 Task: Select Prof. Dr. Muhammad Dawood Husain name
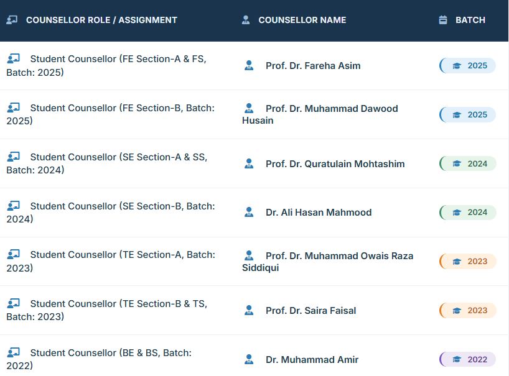click(x=331, y=109)
